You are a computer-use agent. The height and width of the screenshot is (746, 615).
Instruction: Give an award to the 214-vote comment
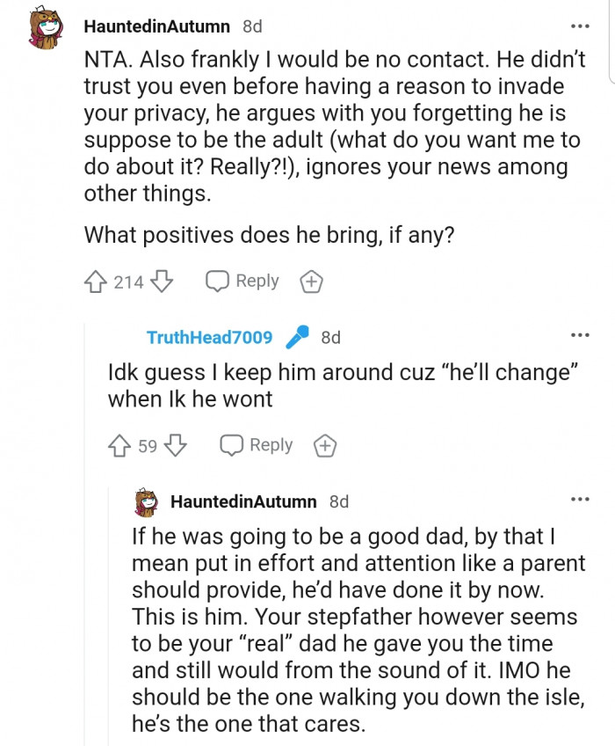(x=311, y=282)
